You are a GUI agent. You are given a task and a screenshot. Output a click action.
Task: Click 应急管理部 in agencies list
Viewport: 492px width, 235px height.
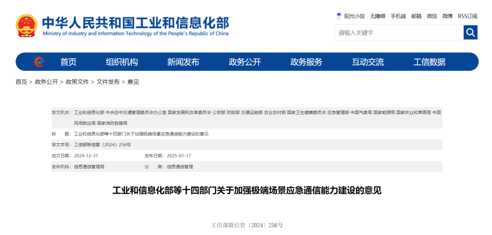338,112
